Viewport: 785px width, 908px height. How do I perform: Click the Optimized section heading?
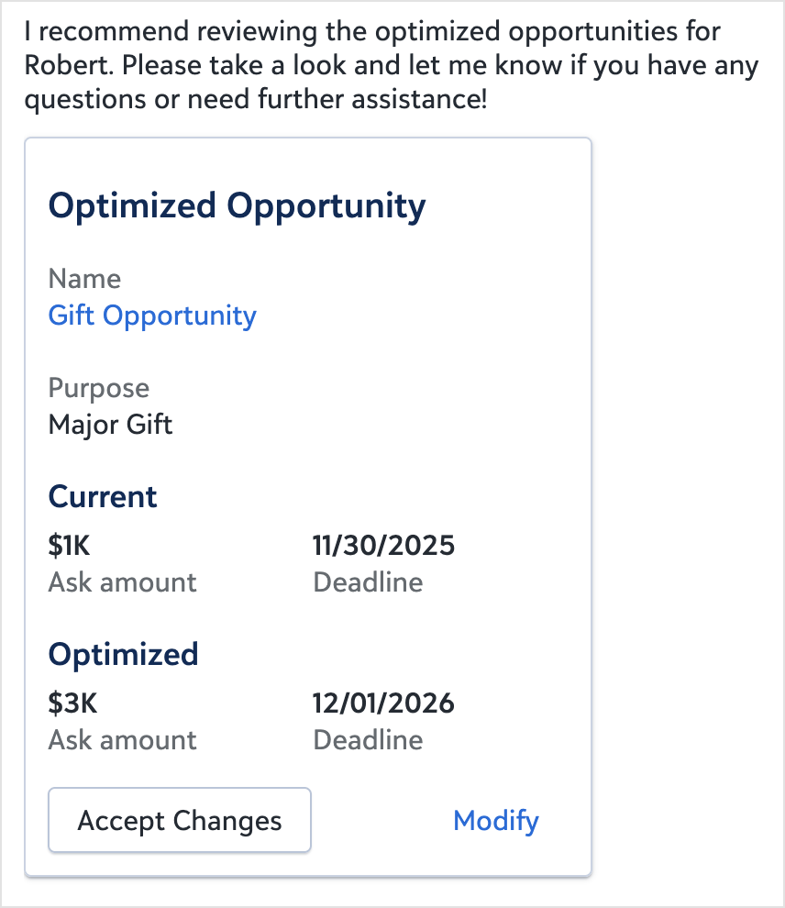pyautogui.click(x=123, y=654)
